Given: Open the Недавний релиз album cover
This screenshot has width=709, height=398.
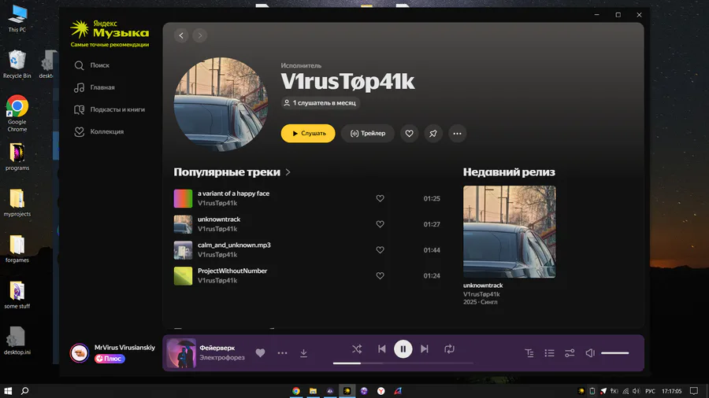Looking at the screenshot, I should pyautogui.click(x=510, y=232).
